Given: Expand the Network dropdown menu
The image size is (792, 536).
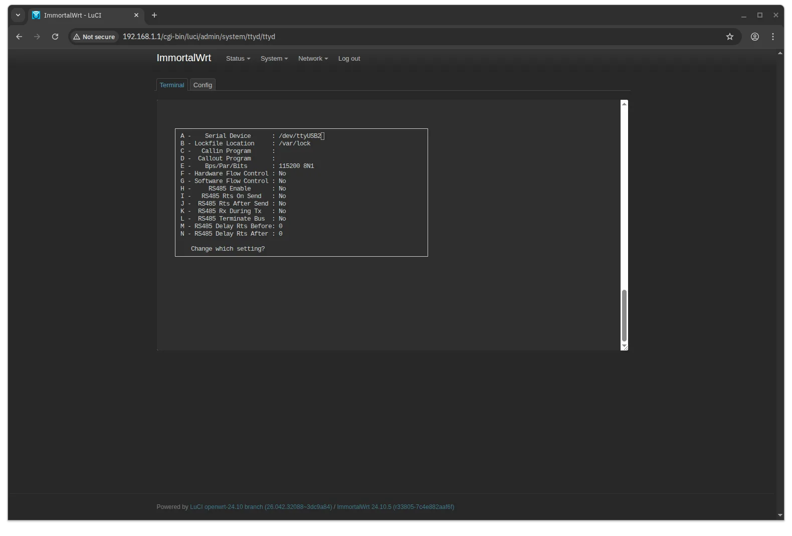Looking at the screenshot, I should (x=313, y=59).
